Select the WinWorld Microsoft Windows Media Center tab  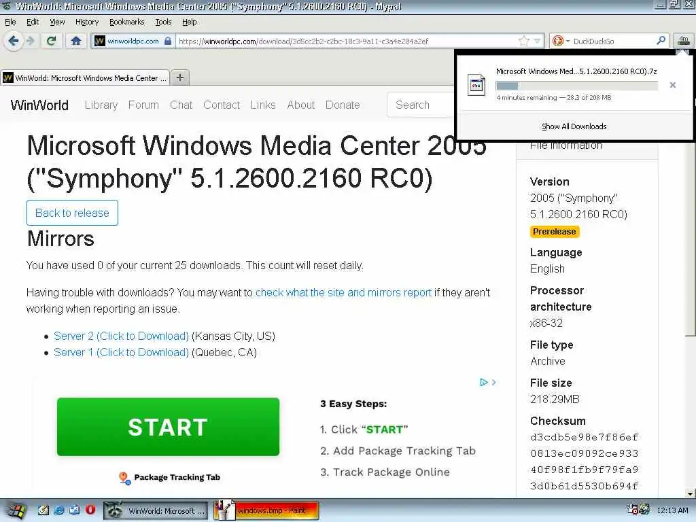85,77
